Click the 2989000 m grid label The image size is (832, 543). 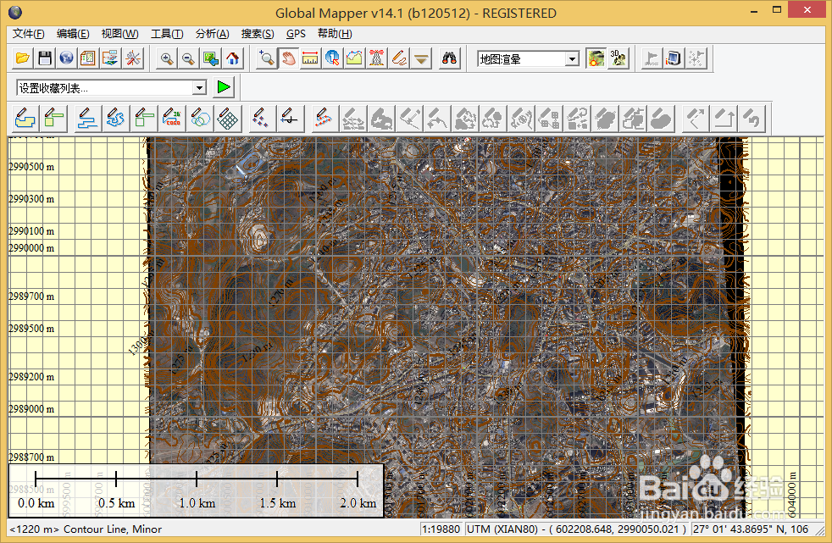(x=31, y=409)
